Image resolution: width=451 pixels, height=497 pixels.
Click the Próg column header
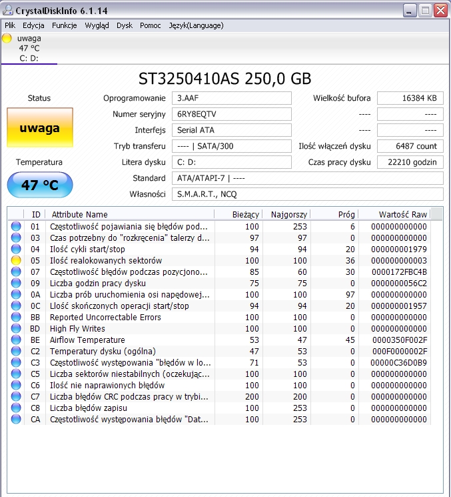(x=335, y=215)
